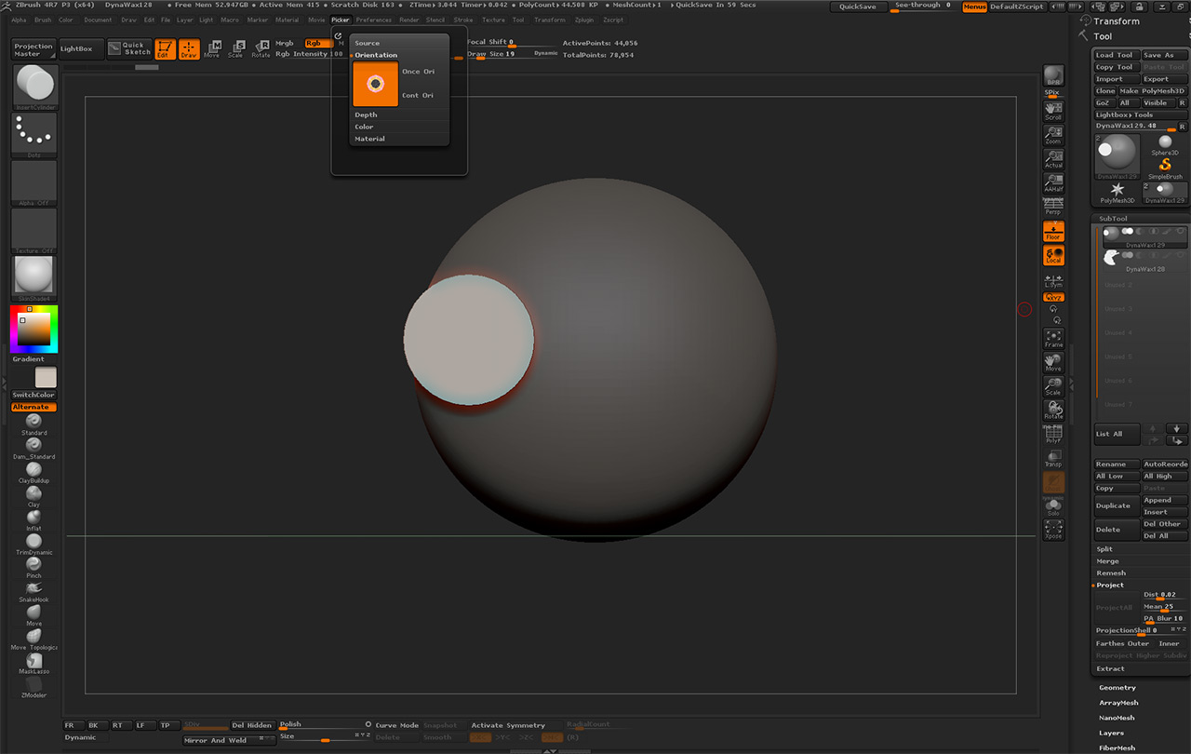Click the Frame mesh icon
Viewport: 1191px width, 754px height.
(x=1053, y=338)
